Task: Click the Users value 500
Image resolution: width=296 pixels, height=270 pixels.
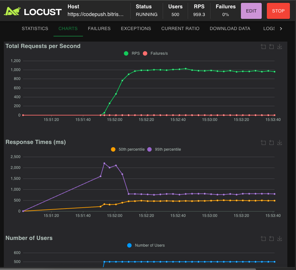Action: point(175,14)
